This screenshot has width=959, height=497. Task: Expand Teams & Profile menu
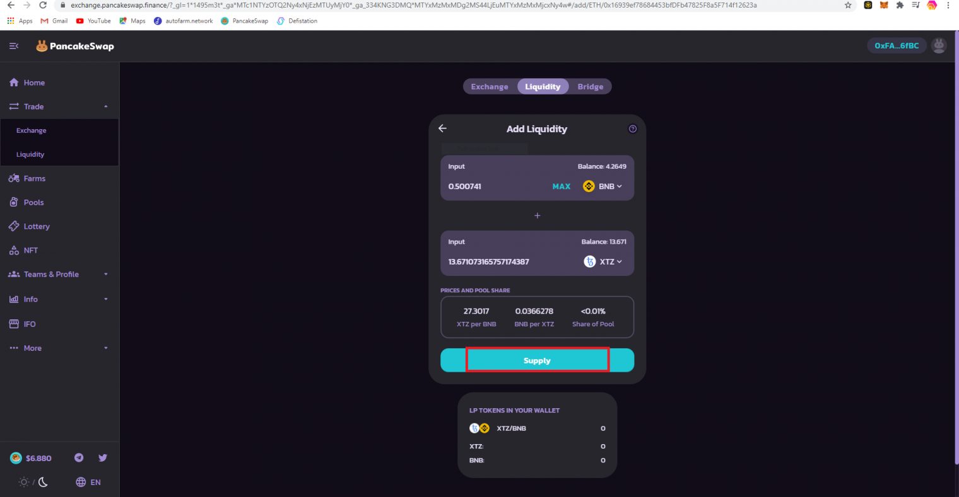59,274
